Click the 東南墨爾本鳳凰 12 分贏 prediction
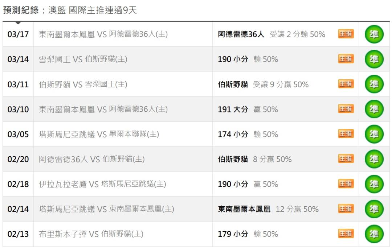 pyautogui.click(x=268, y=209)
